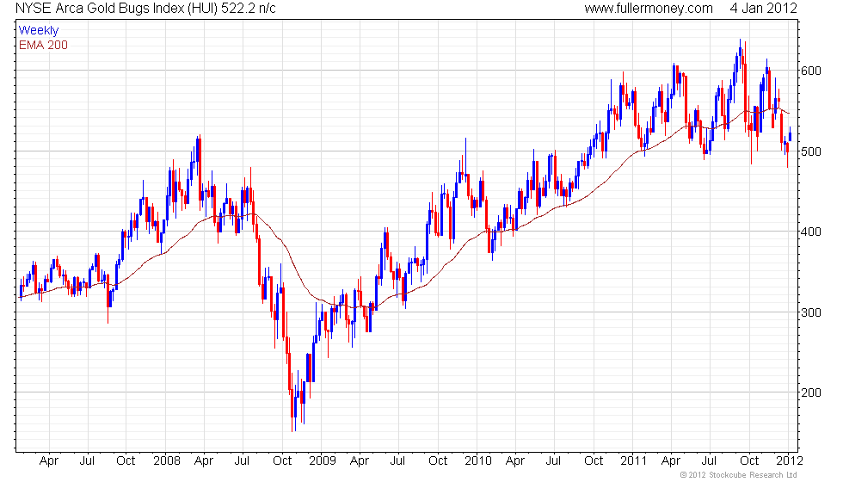Open the www.fullermoney.com link text
This screenshot has width=843, height=482.
[x=649, y=9]
